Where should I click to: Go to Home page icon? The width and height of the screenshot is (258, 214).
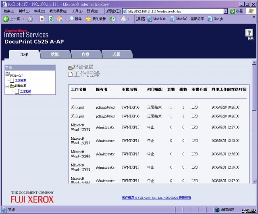coord(60,19)
